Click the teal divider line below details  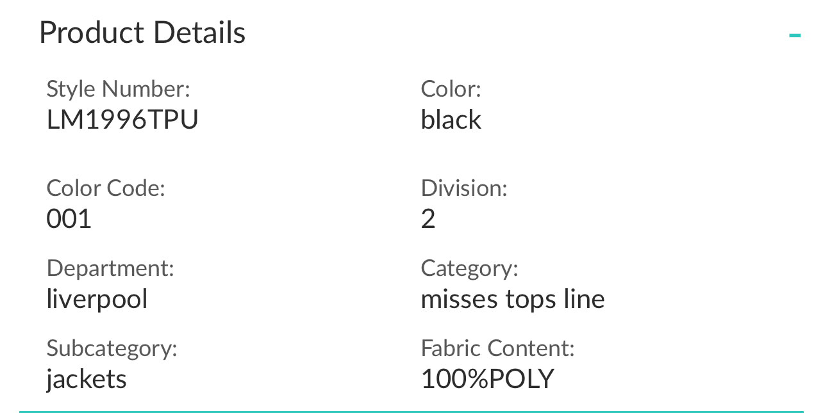[411, 411]
